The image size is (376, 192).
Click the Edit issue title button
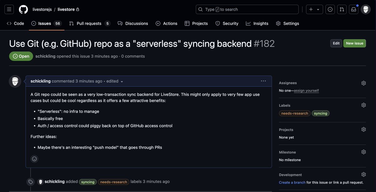coord(336,43)
